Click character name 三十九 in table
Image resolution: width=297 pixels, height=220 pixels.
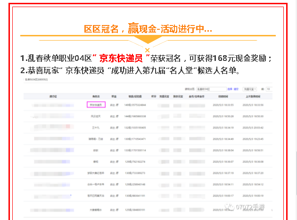point(96,127)
